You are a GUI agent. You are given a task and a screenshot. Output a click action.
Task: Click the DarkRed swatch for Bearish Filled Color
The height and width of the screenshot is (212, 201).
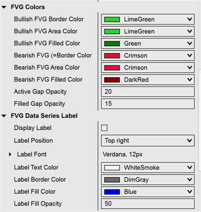tap(112, 80)
